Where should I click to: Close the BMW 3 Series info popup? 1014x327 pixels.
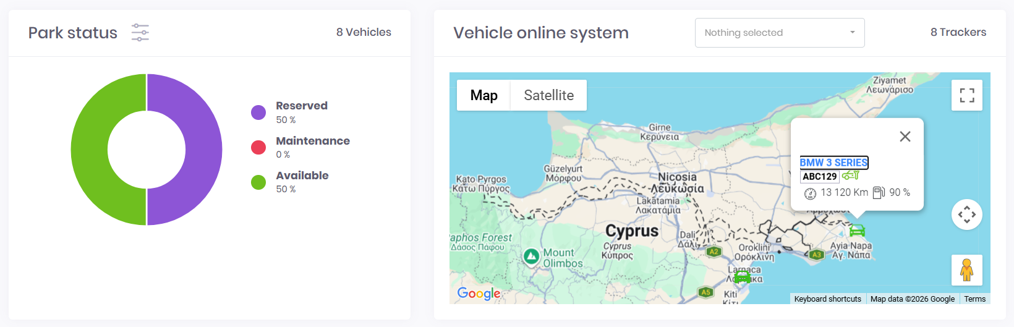905,137
